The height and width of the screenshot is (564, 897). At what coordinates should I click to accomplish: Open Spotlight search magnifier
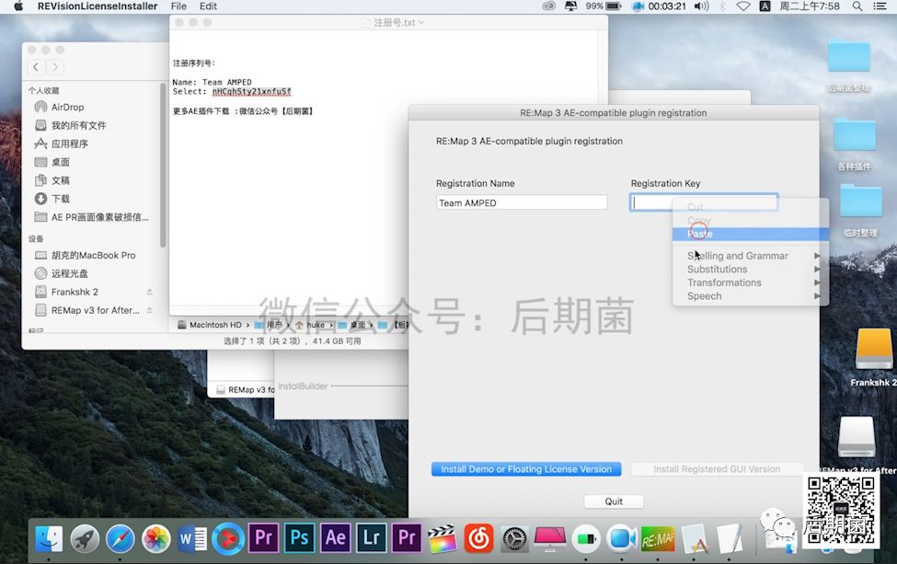pyautogui.click(x=857, y=6)
